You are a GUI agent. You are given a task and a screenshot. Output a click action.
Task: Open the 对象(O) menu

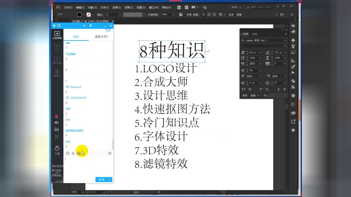[x=92, y=7]
